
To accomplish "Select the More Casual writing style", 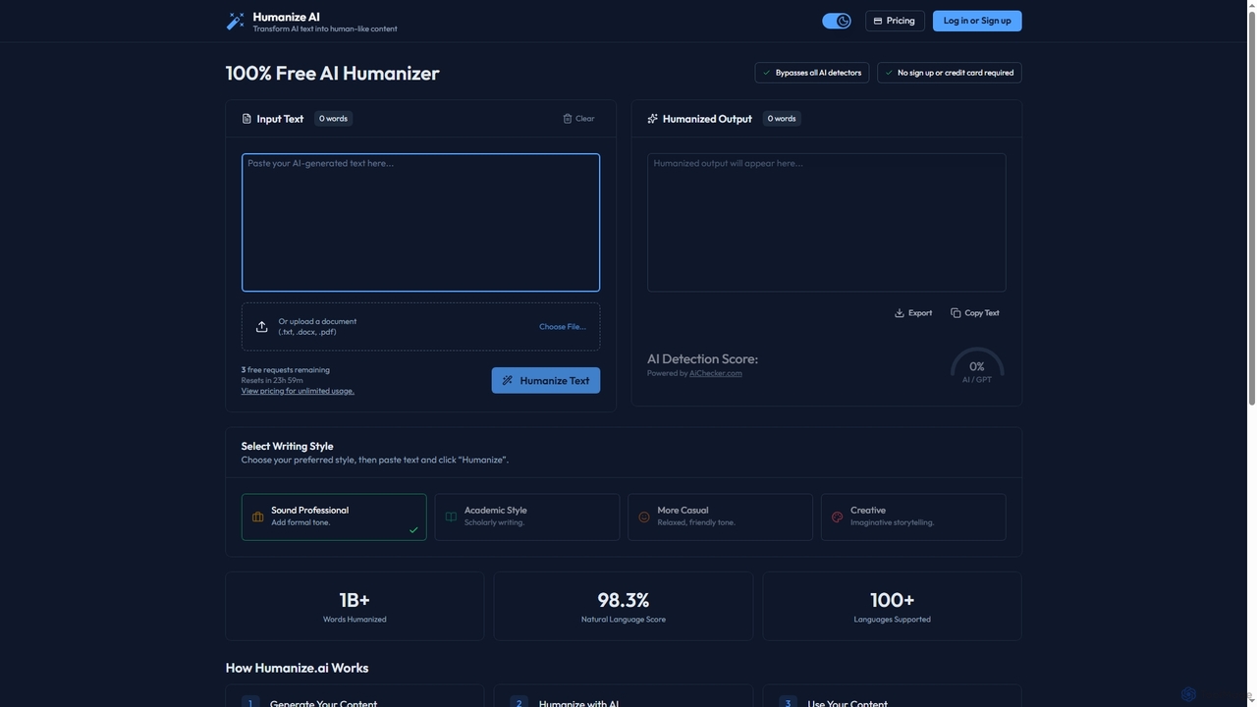I will coord(720,517).
